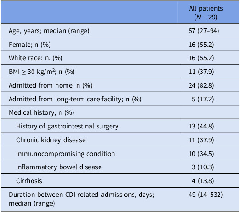Click the "Medical history, n (%)" subheading
Image resolution: width=240 pixels, height=212 pixels.
coord(41,112)
